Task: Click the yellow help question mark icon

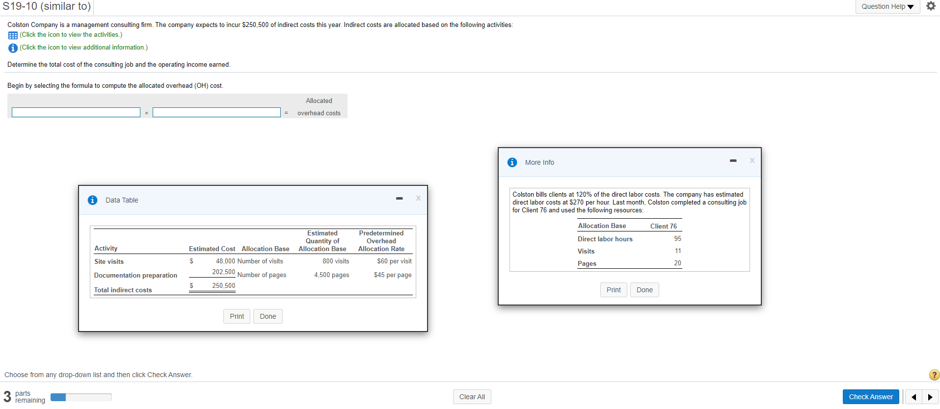Action: [x=934, y=375]
